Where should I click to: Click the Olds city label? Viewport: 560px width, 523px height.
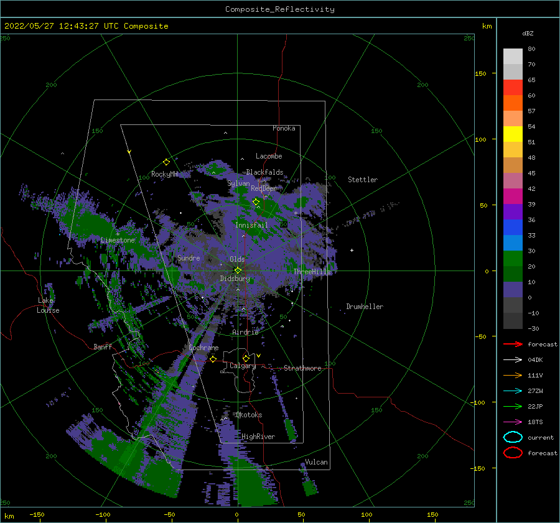[237, 259]
